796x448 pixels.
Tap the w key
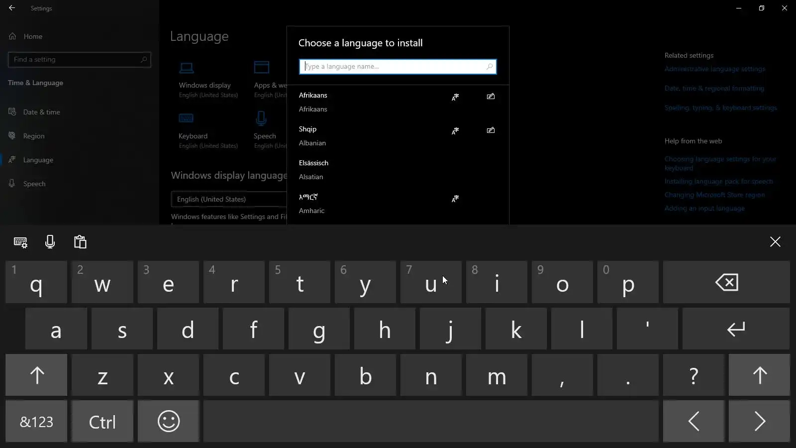point(102,282)
